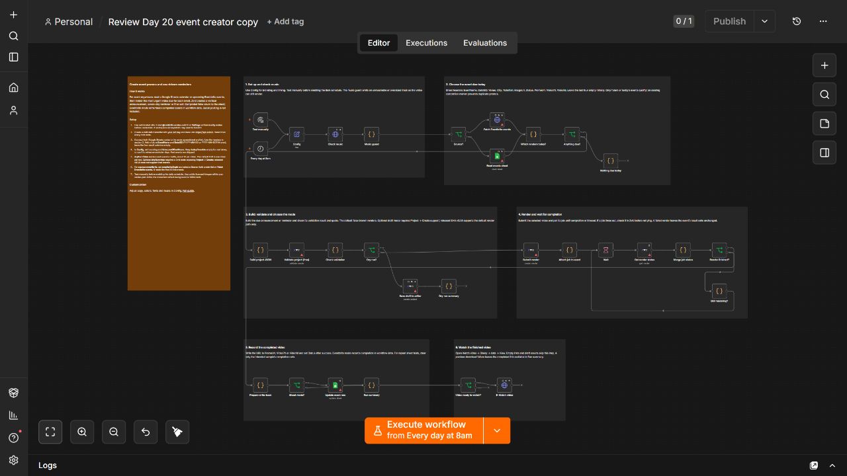The image size is (847, 476).
Task: Select the Every day at 8am schedule node
Action: tap(261, 149)
